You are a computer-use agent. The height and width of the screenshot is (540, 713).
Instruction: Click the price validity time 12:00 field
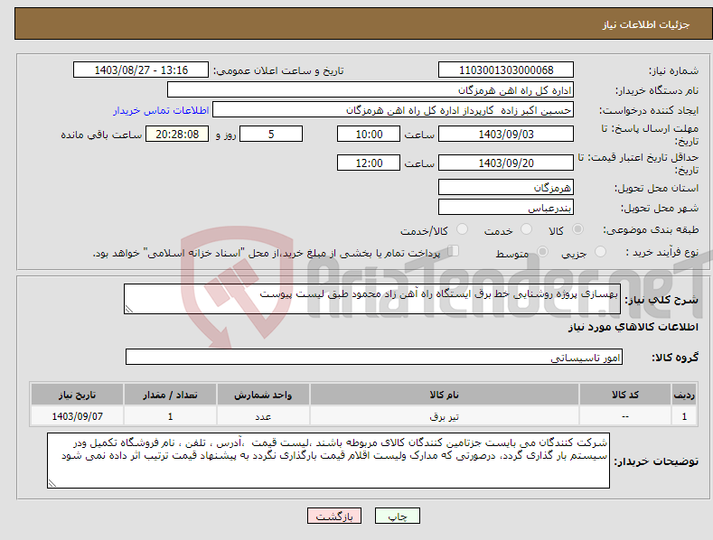point(369,163)
